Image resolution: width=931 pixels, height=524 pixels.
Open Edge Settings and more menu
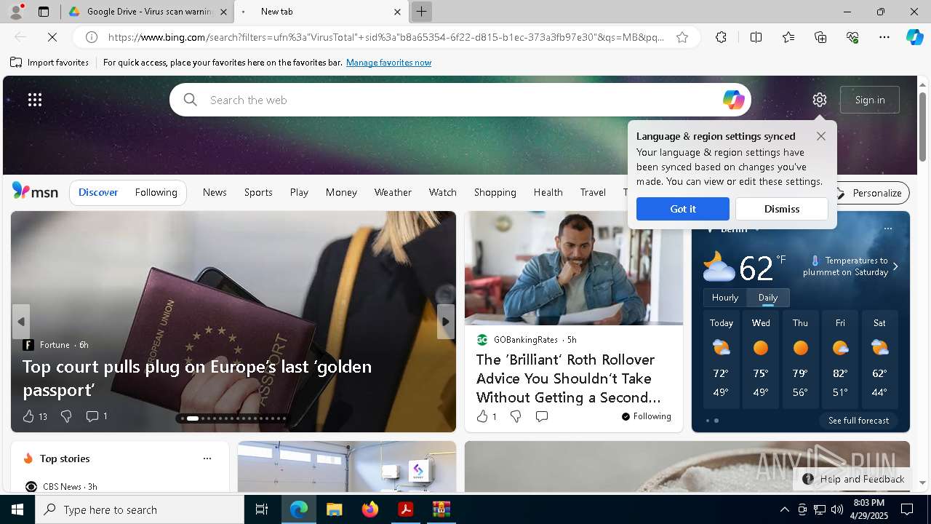(884, 37)
